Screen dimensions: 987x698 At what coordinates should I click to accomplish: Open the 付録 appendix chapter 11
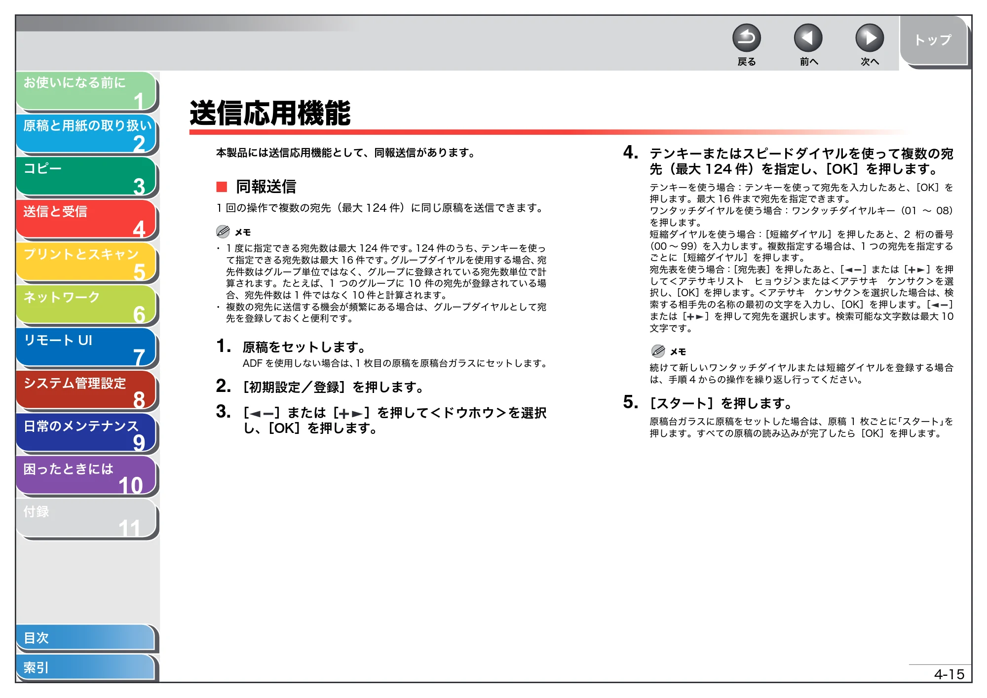[86, 519]
